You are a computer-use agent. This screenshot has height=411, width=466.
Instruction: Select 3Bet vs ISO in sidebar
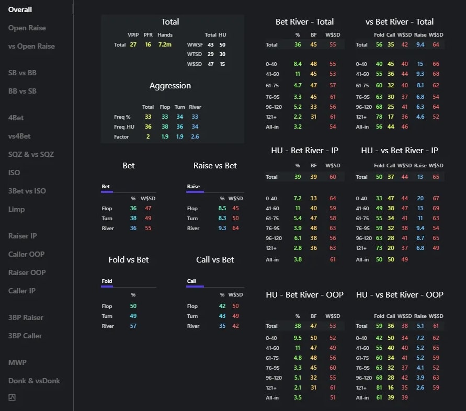pyautogui.click(x=27, y=191)
